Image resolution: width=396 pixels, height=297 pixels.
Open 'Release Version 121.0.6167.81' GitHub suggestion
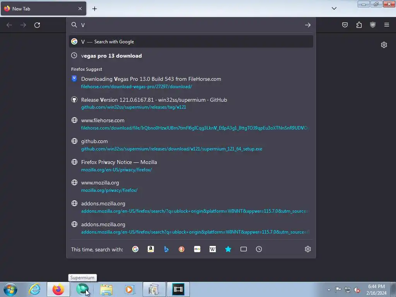click(x=191, y=103)
